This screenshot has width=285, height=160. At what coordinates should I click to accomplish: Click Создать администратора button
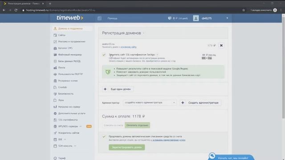[200, 103]
